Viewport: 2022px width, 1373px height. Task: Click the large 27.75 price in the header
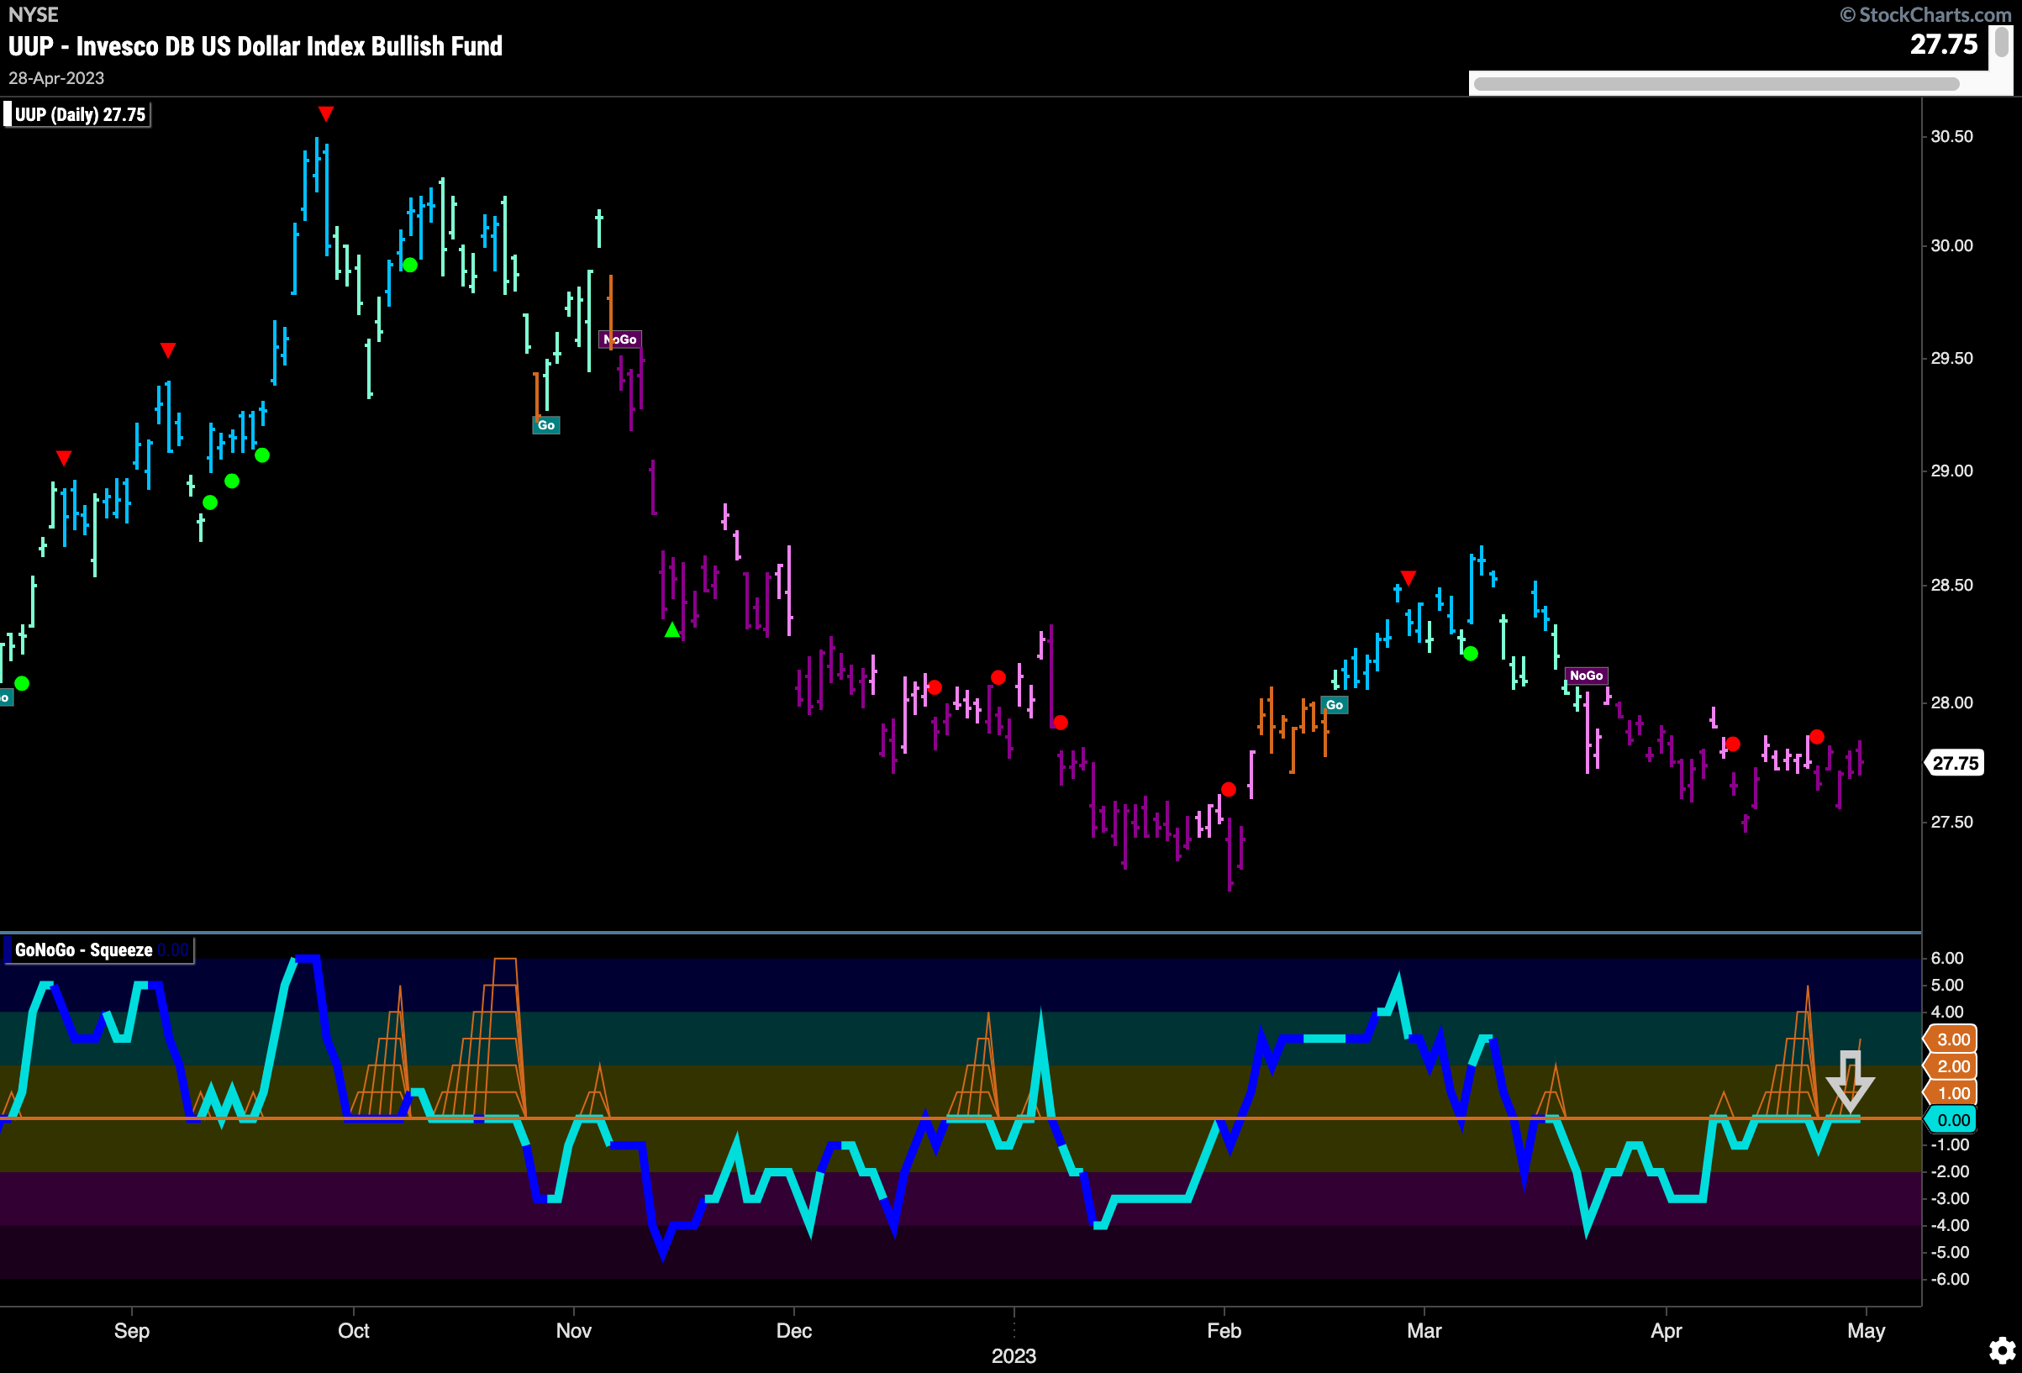[1944, 45]
